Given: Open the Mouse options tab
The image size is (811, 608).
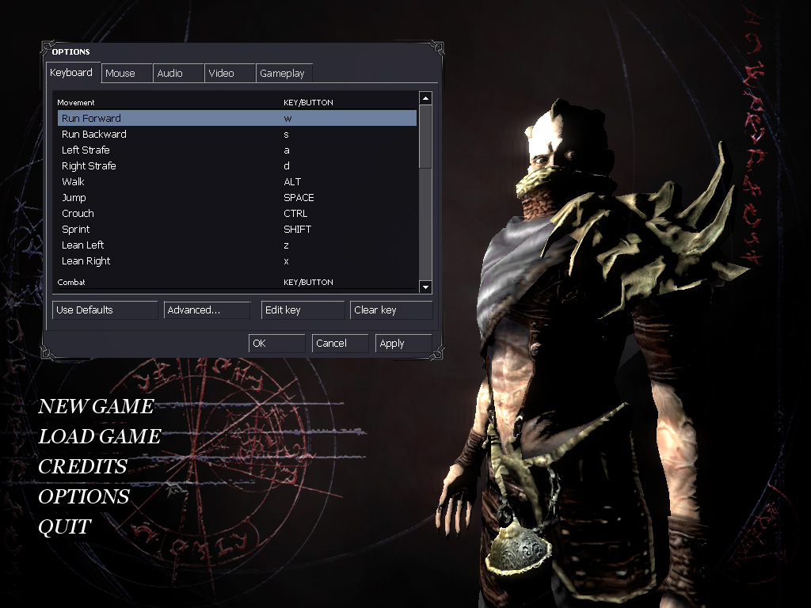Looking at the screenshot, I should click(x=127, y=73).
